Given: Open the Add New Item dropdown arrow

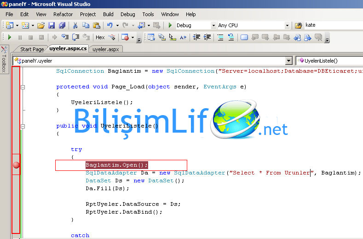Looking at the screenshot, I should pyautogui.click(x=33, y=25).
